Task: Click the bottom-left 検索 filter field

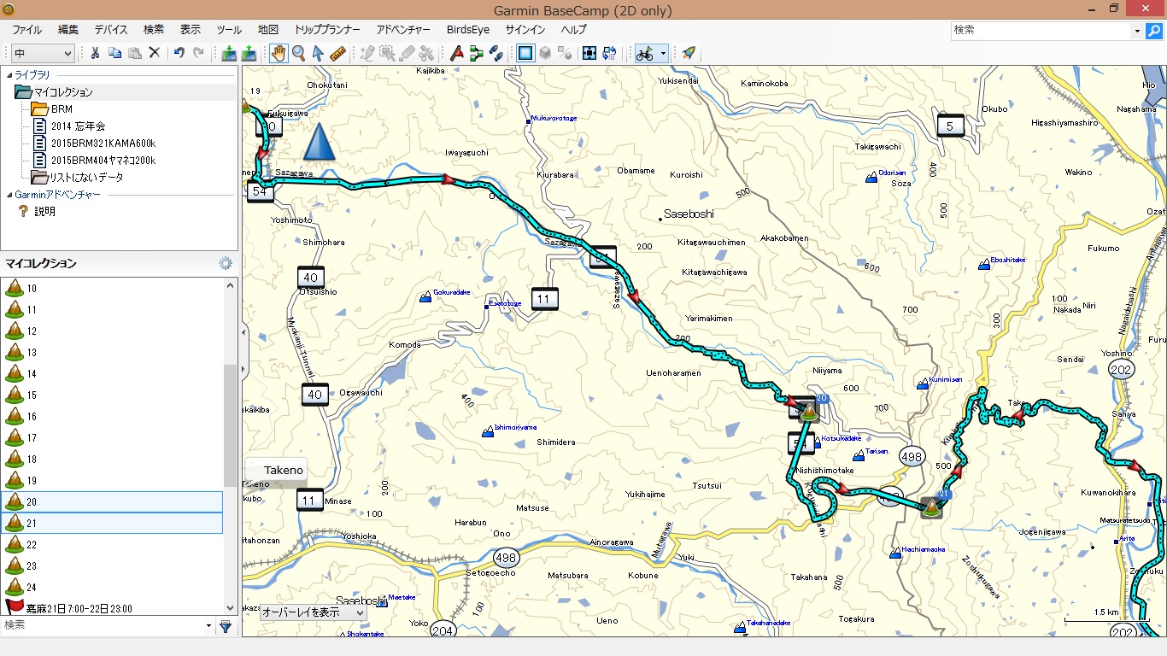Action: pyautogui.click(x=103, y=626)
